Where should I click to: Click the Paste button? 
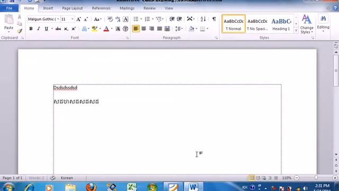(x=8, y=23)
